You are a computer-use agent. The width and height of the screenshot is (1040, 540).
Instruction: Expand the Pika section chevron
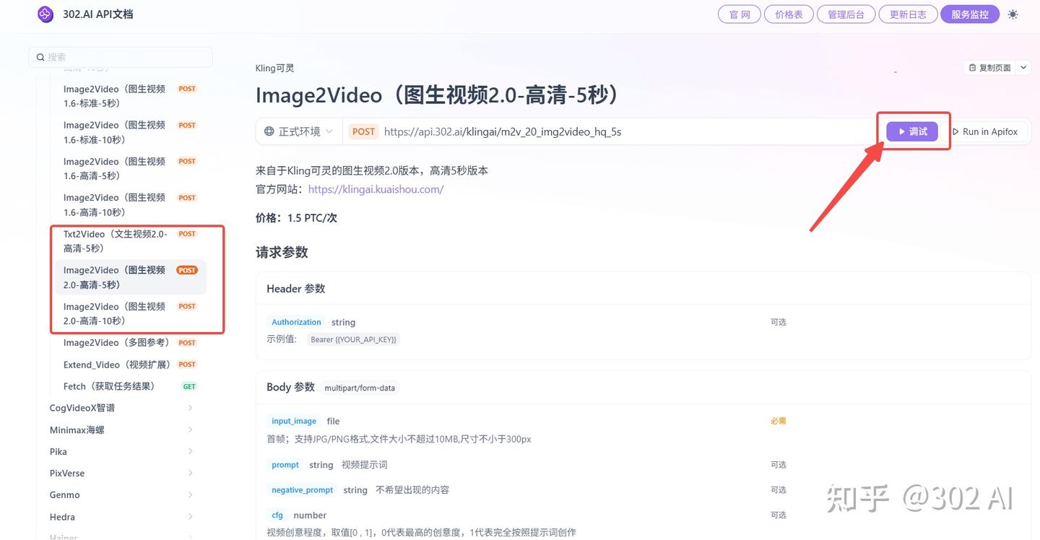click(x=190, y=451)
